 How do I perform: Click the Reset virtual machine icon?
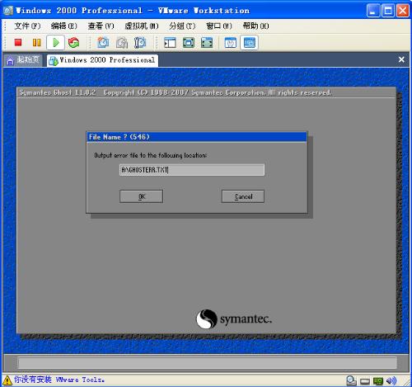[x=73, y=43]
